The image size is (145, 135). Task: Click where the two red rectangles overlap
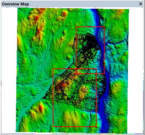tap(86, 71)
